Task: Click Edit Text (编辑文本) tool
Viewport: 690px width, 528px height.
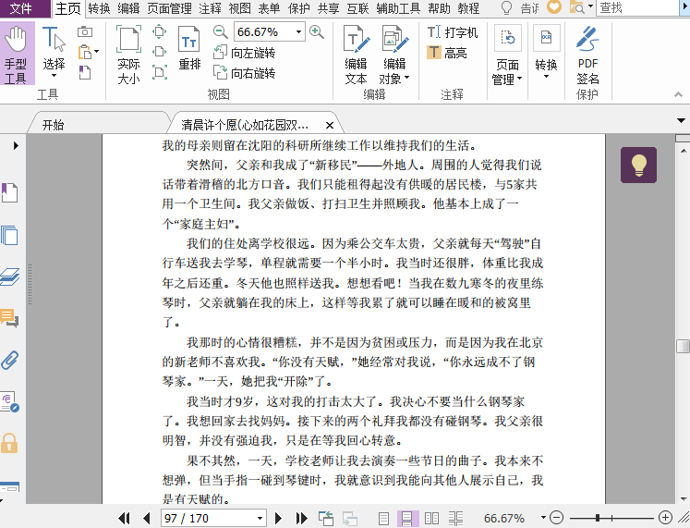Action: (x=356, y=55)
